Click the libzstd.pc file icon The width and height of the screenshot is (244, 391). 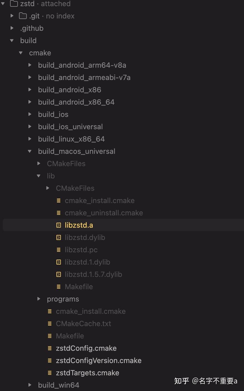[59, 250]
